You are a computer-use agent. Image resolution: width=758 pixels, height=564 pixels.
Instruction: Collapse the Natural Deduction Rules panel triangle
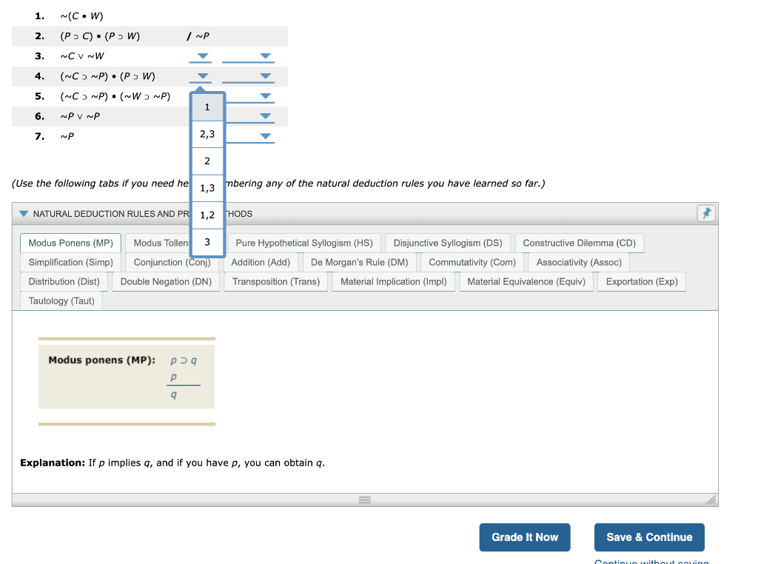(23, 213)
